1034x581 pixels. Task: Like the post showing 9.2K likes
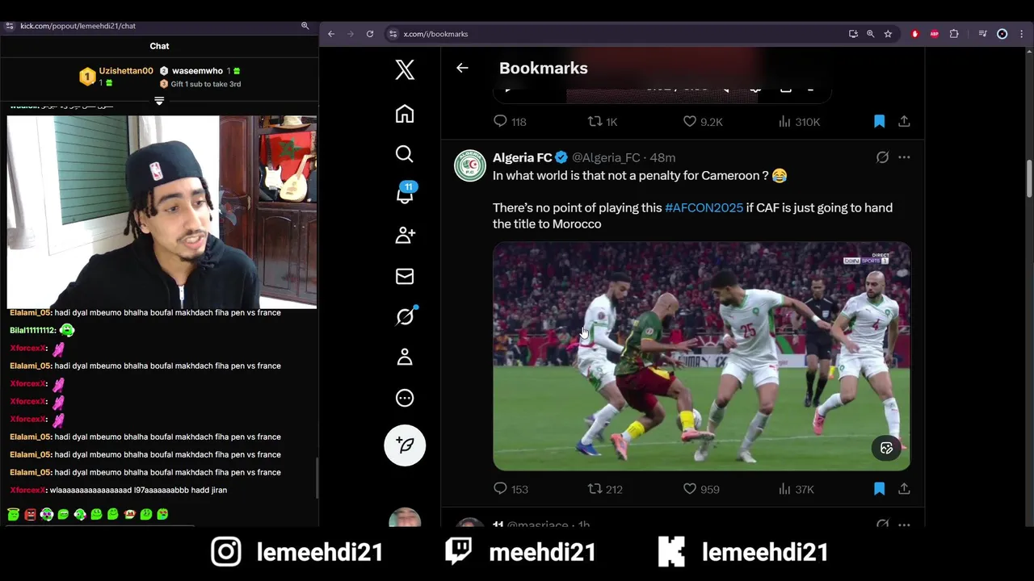(x=702, y=122)
